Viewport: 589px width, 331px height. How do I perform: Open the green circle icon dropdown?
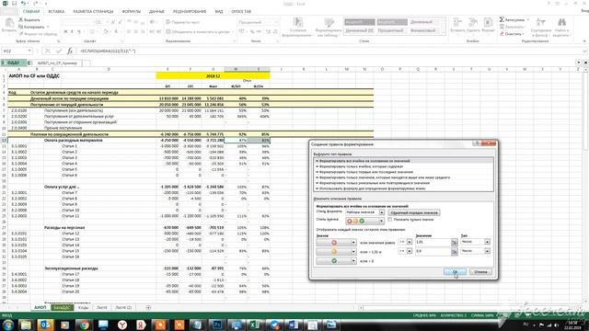[x=353, y=261]
